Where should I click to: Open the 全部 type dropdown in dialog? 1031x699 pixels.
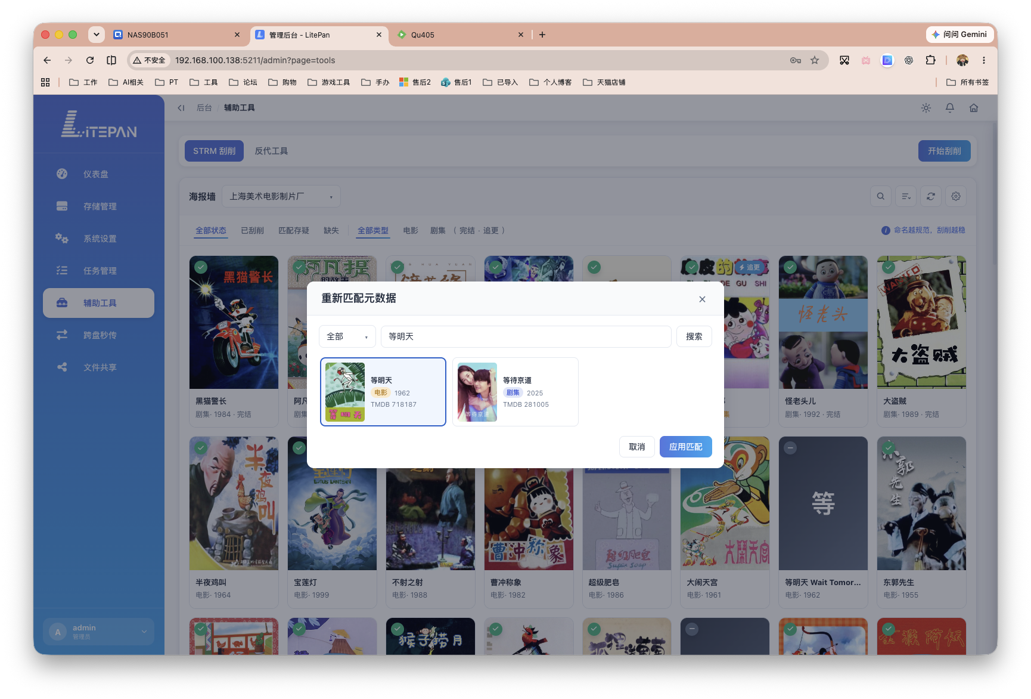coord(347,336)
